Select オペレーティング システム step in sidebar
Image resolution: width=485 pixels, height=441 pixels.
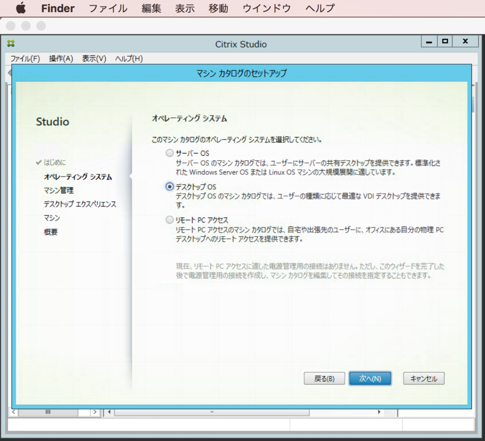78,177
